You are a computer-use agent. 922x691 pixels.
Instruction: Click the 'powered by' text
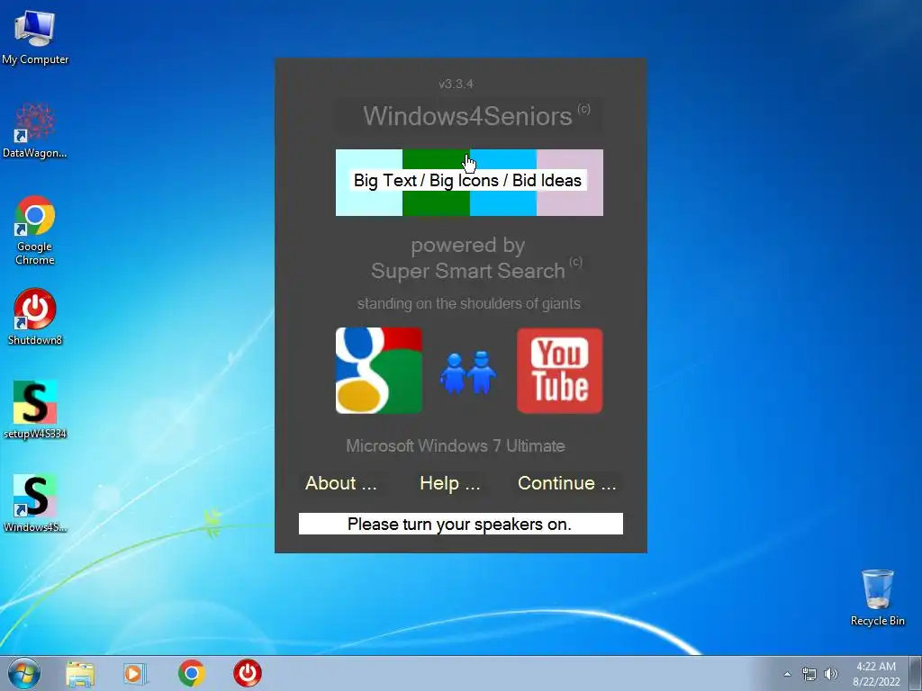pyautogui.click(x=467, y=246)
